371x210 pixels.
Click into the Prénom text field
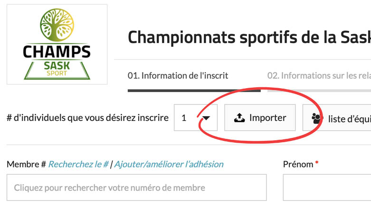click(327, 188)
